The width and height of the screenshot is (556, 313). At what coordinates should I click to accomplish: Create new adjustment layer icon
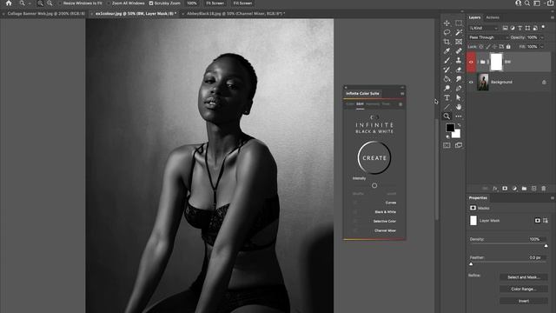tap(514, 189)
